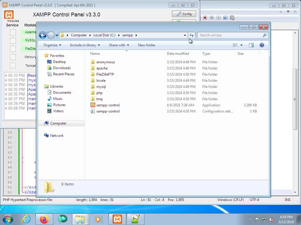
Task: Select the locale folder
Action: click(101, 81)
